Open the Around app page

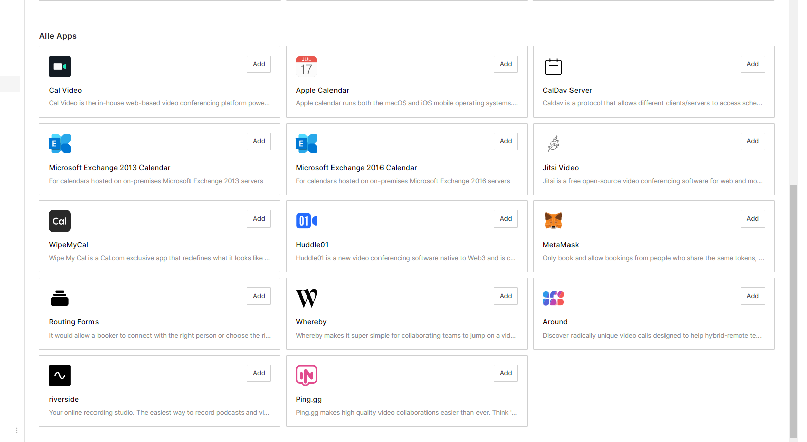pyautogui.click(x=555, y=322)
